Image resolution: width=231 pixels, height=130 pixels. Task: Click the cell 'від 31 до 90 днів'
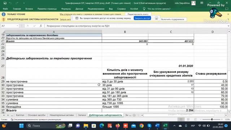125,89
